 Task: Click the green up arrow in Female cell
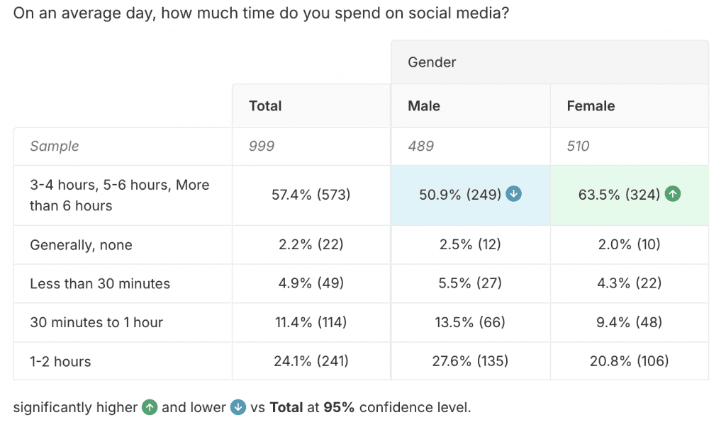click(x=673, y=194)
